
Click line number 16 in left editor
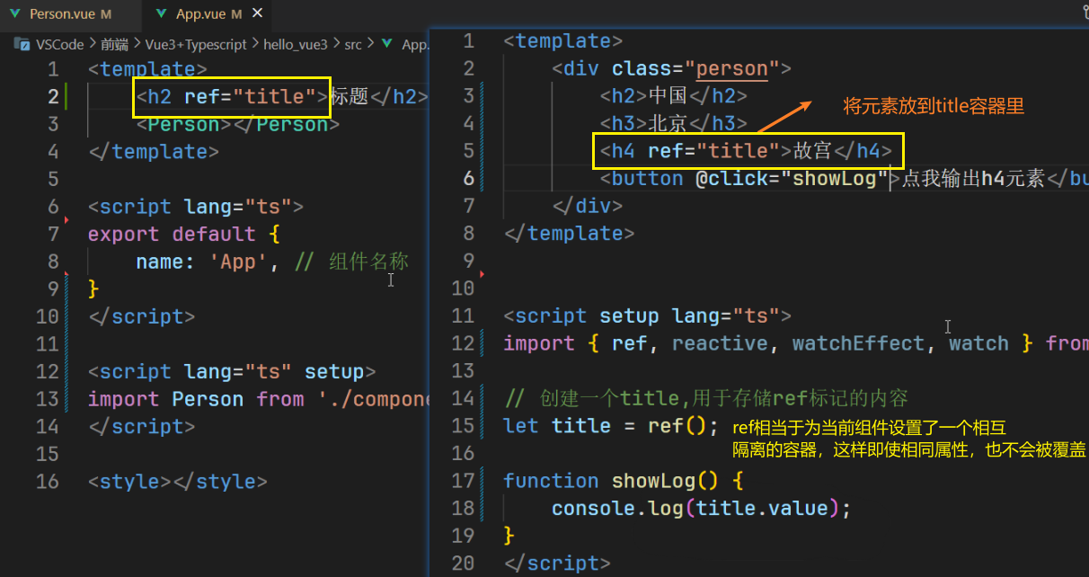[x=48, y=482]
